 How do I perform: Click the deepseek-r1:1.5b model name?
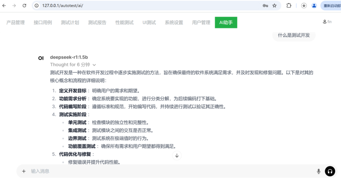[x=69, y=57]
